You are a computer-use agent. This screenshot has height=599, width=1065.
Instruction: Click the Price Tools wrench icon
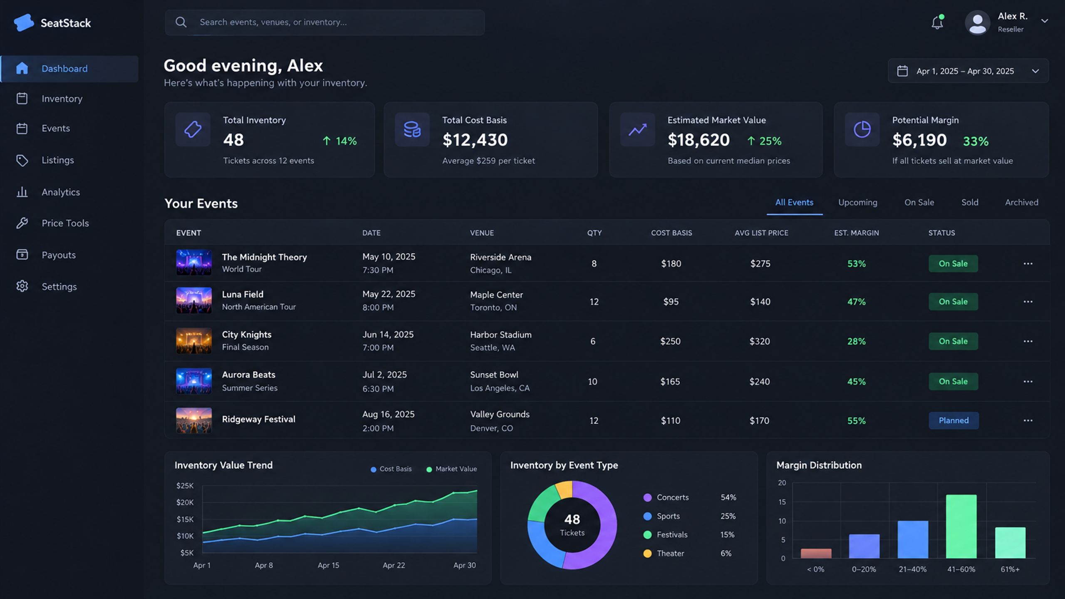point(22,223)
